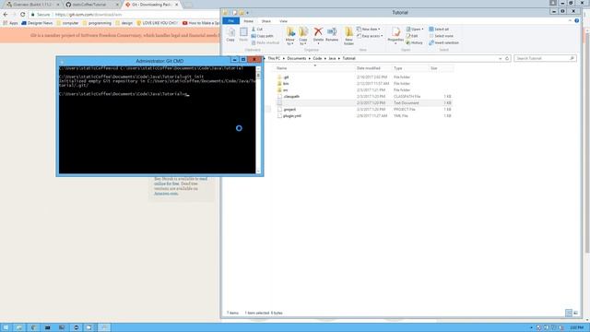Switch Explorer to details view button

click(x=569, y=313)
